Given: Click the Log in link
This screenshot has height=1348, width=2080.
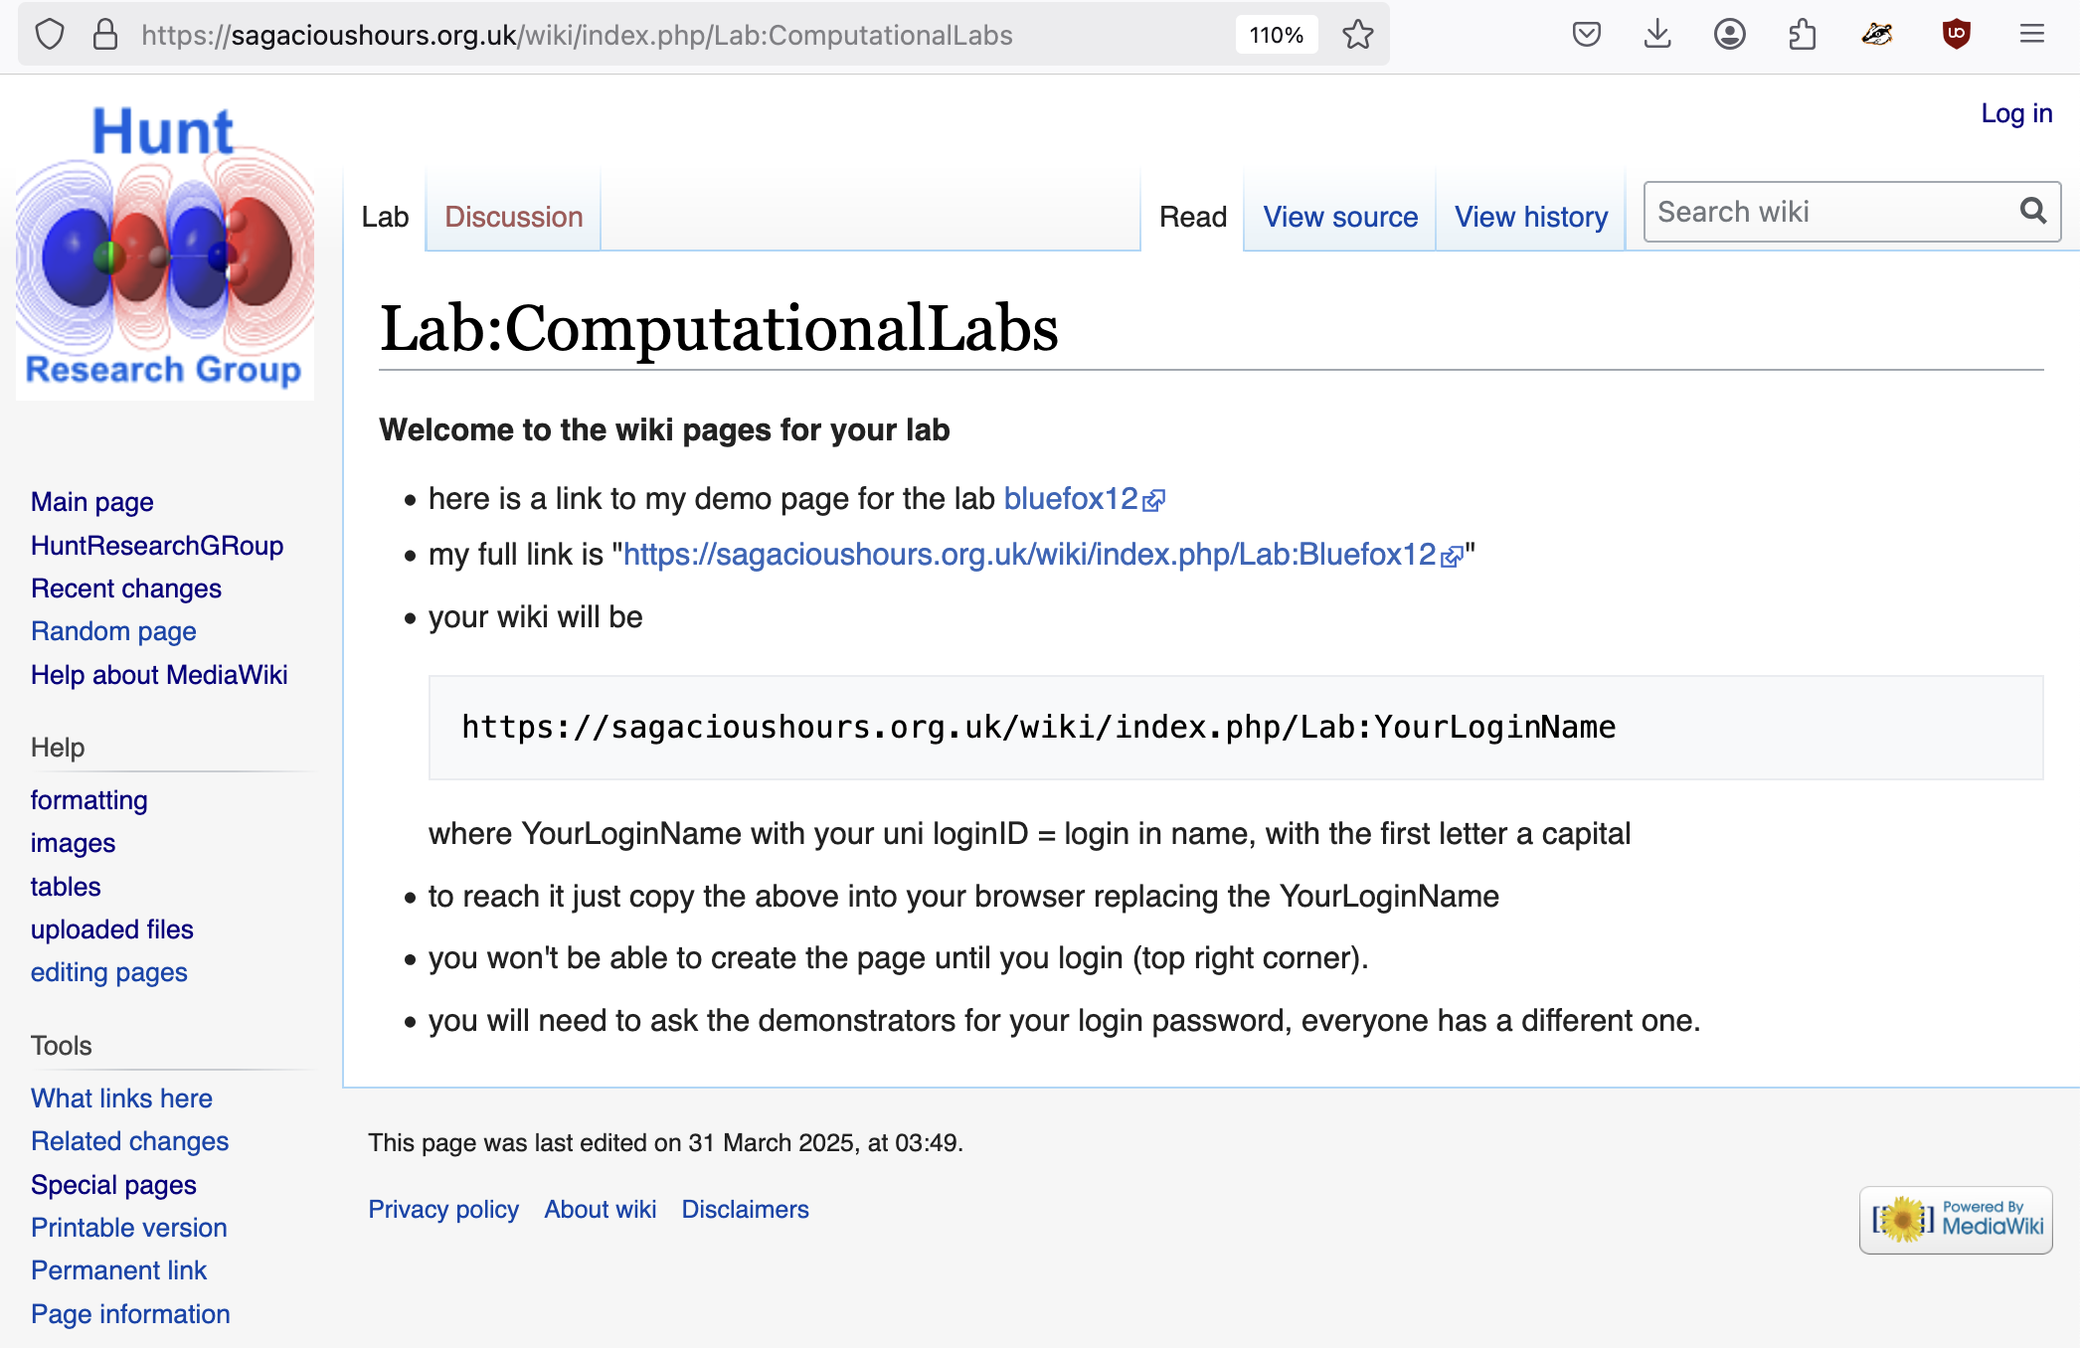Looking at the screenshot, I should 2015,113.
